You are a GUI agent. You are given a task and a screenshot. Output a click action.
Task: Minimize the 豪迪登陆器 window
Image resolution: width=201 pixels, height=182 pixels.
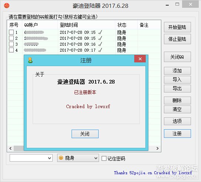click(167, 5)
